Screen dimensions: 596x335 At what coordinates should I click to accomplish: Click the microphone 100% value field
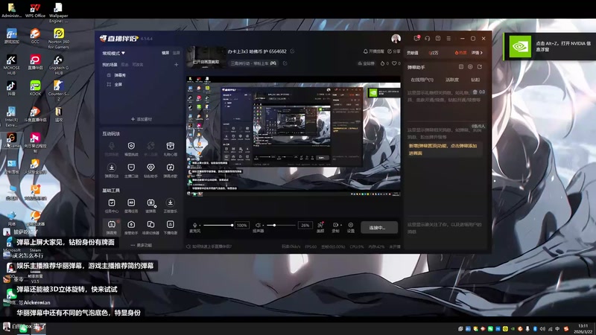[x=241, y=226]
